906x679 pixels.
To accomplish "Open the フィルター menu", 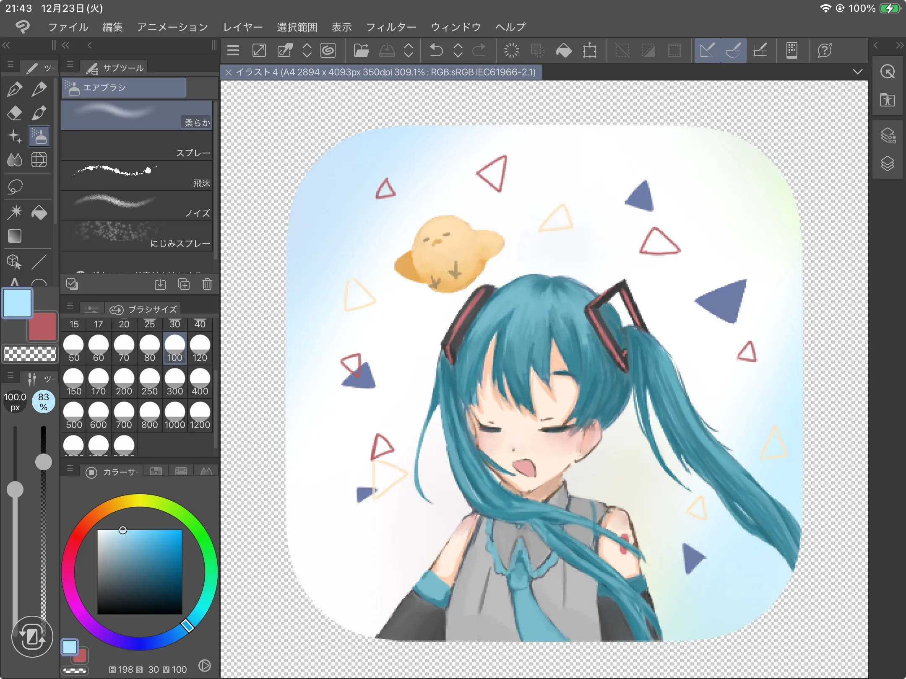I will tap(391, 27).
